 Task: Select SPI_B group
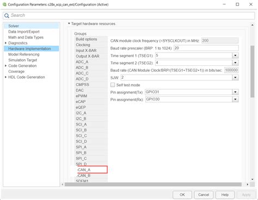click(91, 153)
